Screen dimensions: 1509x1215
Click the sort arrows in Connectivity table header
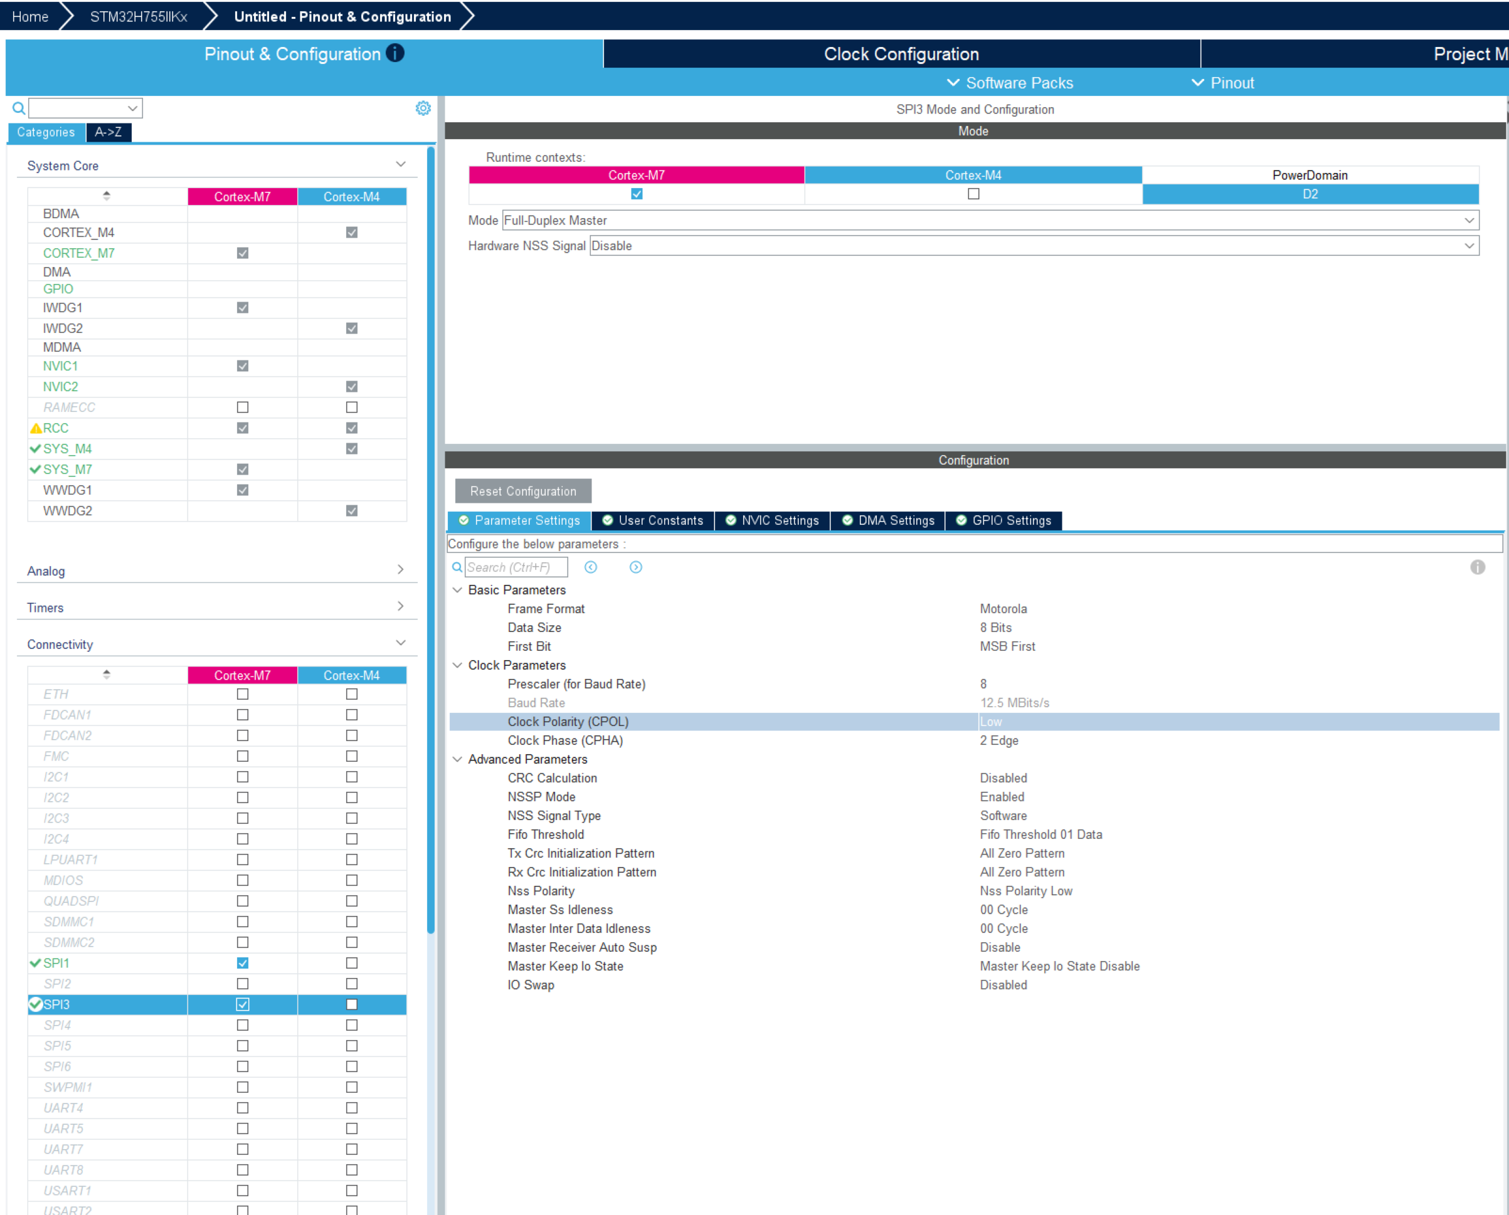pyautogui.click(x=107, y=675)
